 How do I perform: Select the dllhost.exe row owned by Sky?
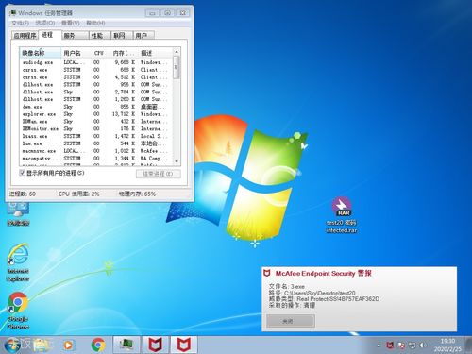[96, 92]
